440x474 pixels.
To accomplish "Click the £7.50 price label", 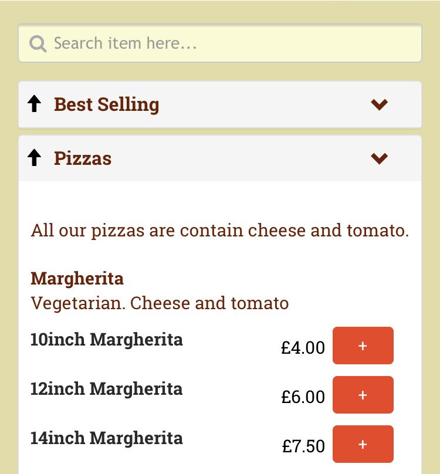I will 303,446.
